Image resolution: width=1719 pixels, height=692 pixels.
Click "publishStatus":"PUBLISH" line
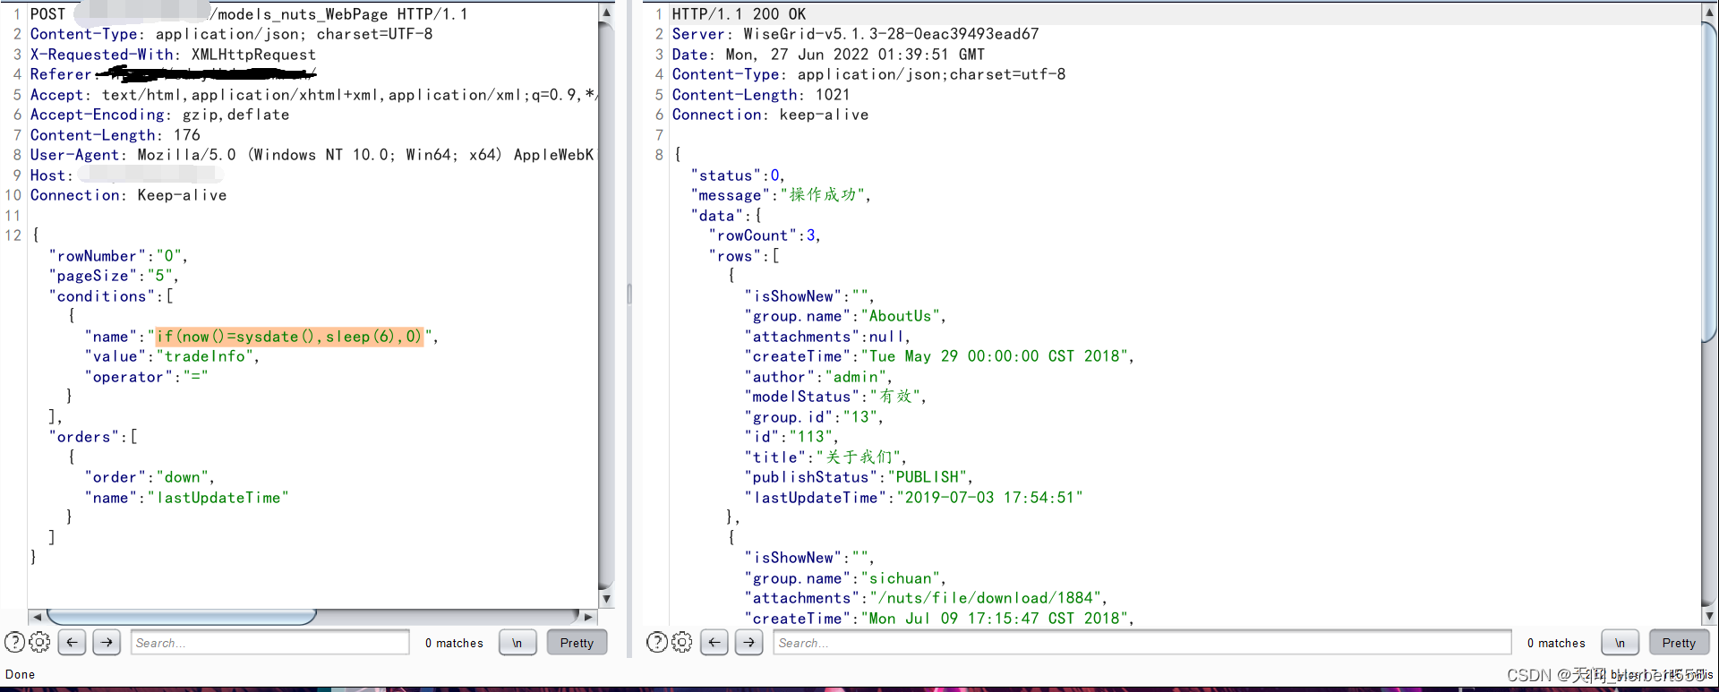[859, 477]
